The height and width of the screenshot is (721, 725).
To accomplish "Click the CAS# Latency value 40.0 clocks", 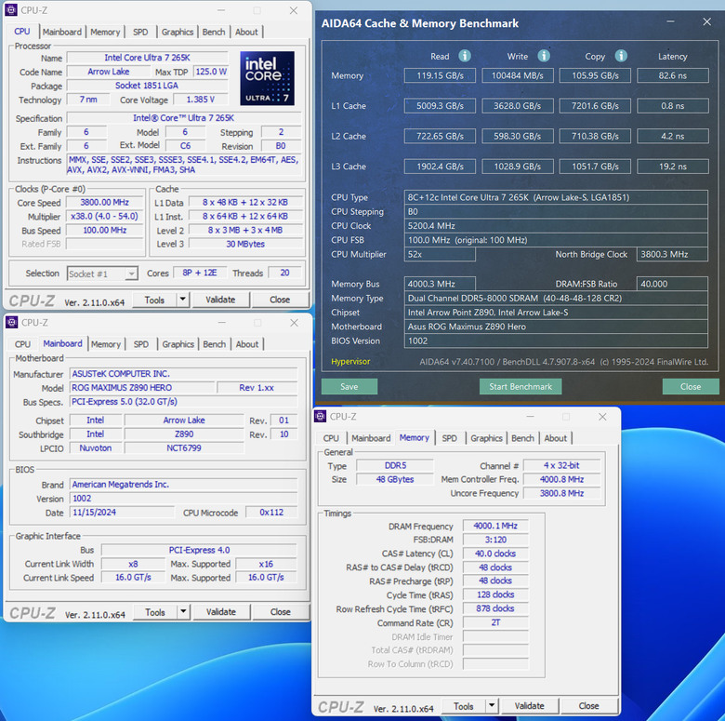I will (495, 554).
